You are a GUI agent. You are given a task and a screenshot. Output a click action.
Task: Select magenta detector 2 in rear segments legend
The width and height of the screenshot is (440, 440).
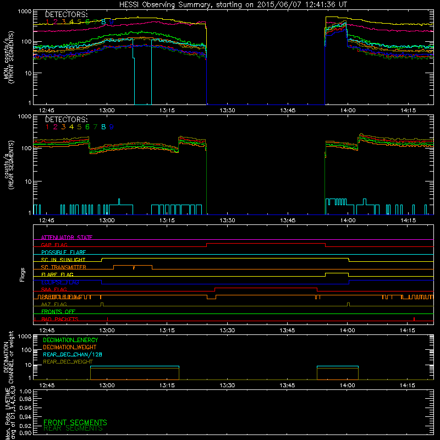[x=56, y=127]
